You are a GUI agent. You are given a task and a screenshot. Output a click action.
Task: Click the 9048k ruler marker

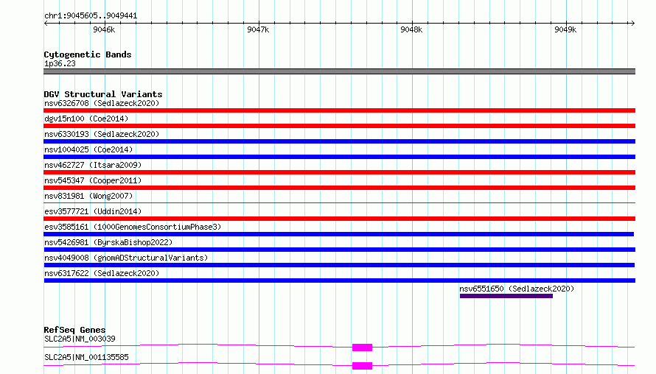(x=412, y=29)
